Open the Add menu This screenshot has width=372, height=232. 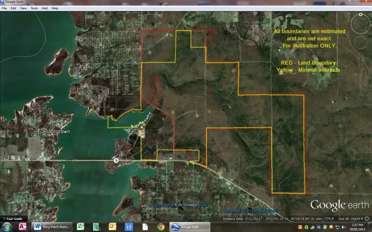point(45,8)
